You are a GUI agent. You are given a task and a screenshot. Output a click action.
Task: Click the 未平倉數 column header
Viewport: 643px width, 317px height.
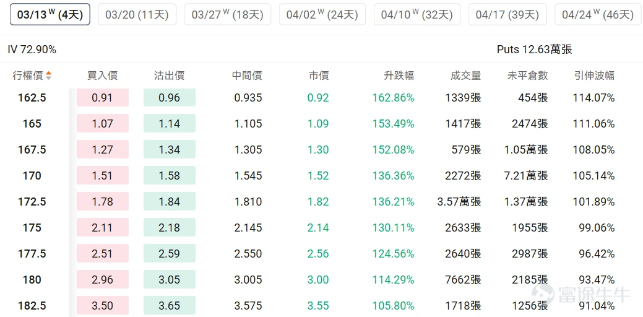528,76
